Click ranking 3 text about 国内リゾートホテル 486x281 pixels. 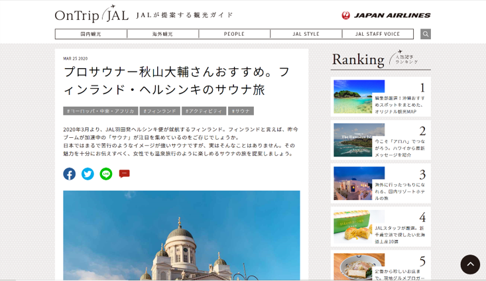(400, 192)
